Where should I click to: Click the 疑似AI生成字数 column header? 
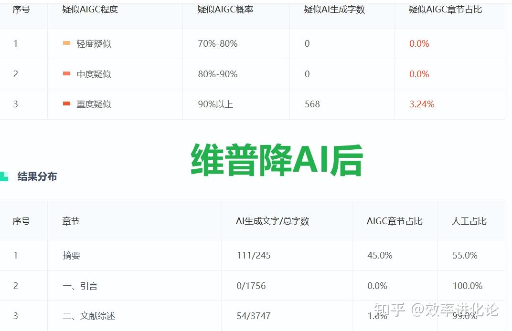click(334, 10)
